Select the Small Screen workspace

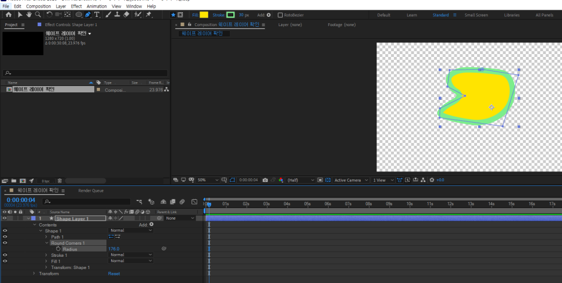coord(476,15)
